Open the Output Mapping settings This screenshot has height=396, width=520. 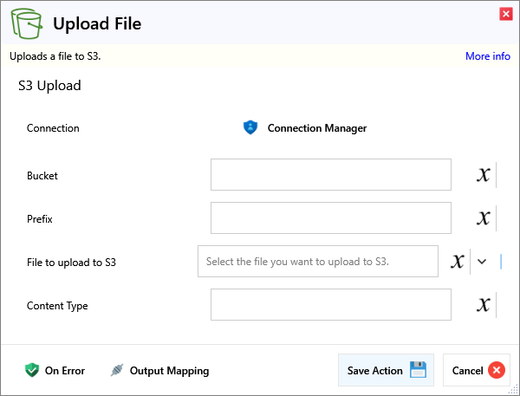(x=169, y=371)
